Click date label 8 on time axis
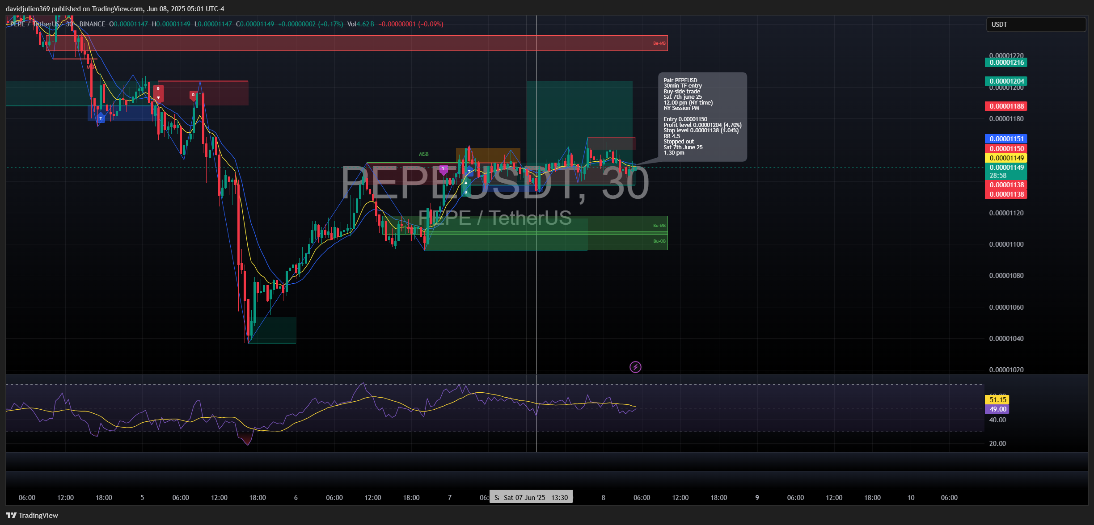Viewport: 1094px width, 525px height. click(x=604, y=498)
